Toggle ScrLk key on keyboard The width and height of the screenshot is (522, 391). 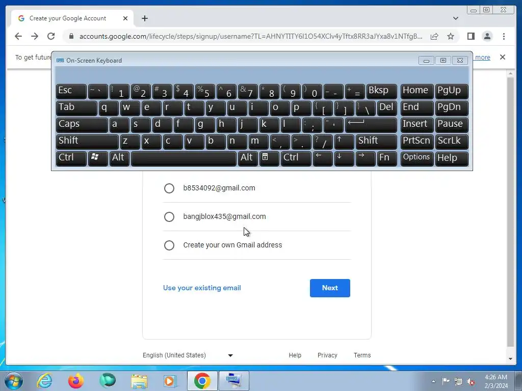pos(452,142)
